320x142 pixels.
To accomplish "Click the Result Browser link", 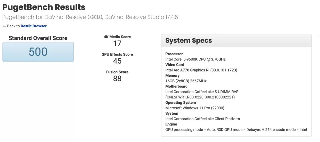I will click(x=33, y=26).
